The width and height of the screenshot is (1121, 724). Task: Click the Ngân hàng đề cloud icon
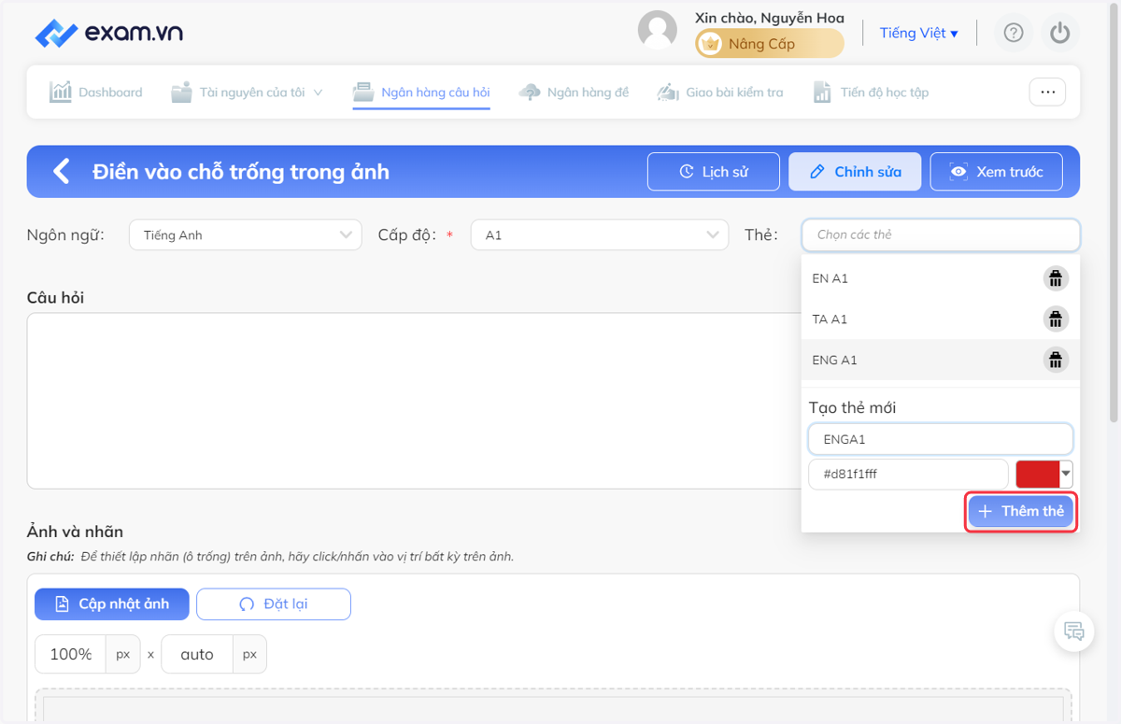tap(530, 92)
